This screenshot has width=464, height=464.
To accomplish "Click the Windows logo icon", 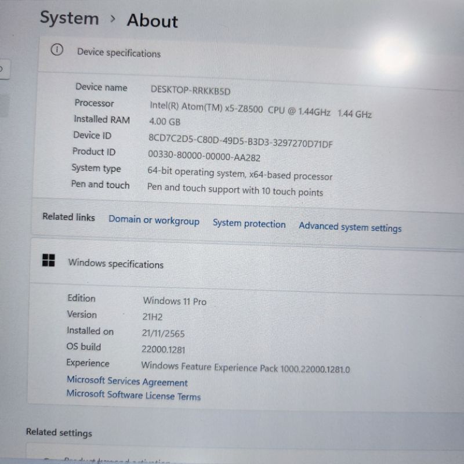I will [49, 260].
